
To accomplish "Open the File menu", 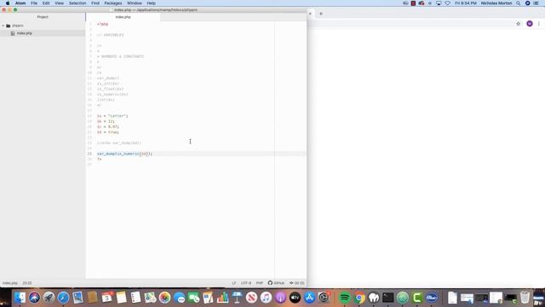I will (x=34, y=3).
